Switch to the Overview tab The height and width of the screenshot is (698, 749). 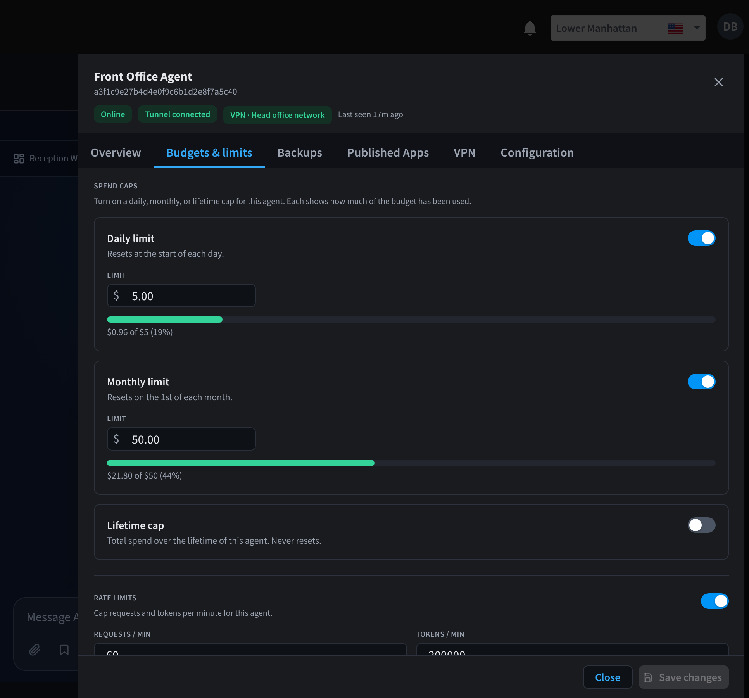click(x=116, y=152)
